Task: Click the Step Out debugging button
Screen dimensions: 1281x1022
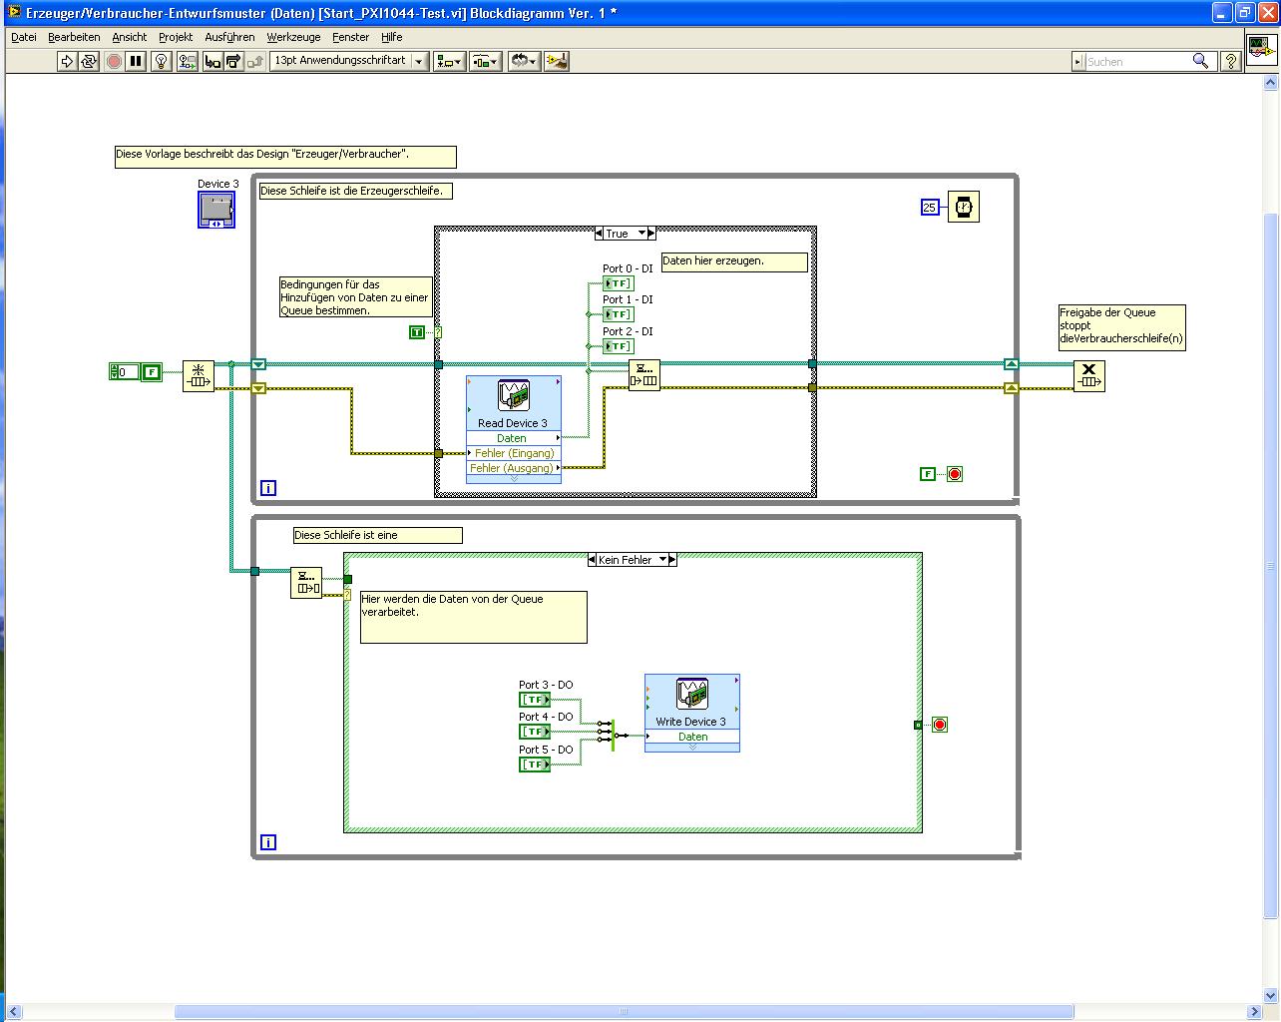Action: pos(255,62)
